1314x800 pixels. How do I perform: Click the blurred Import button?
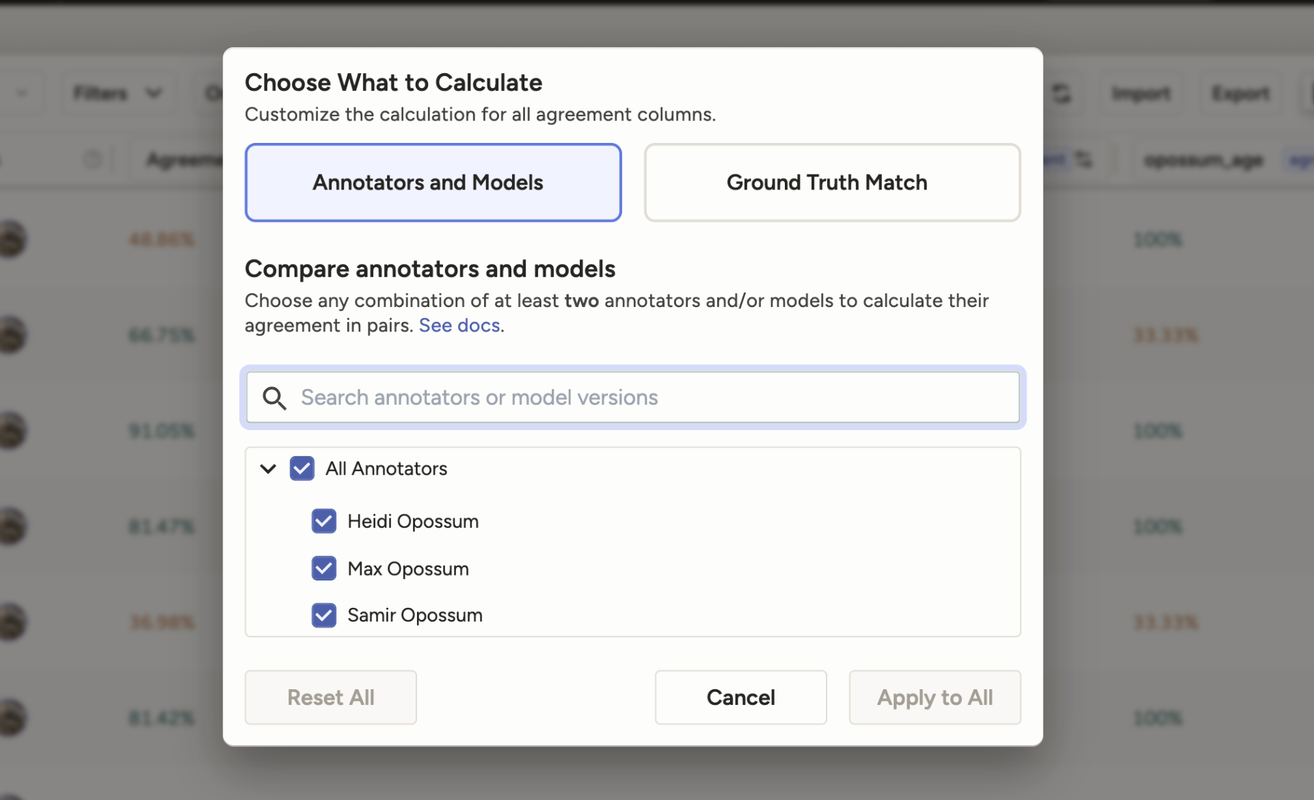click(x=1140, y=93)
